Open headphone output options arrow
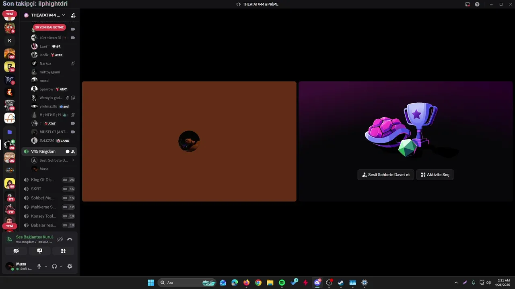The image size is (515, 289). tap(61, 266)
